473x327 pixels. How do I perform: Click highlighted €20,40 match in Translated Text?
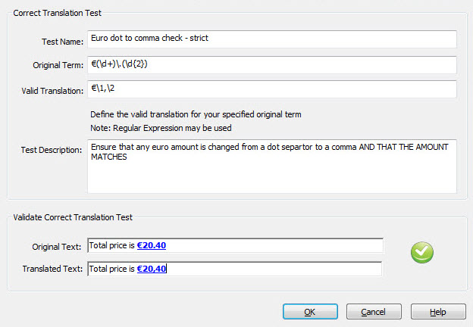pyautogui.click(x=152, y=269)
